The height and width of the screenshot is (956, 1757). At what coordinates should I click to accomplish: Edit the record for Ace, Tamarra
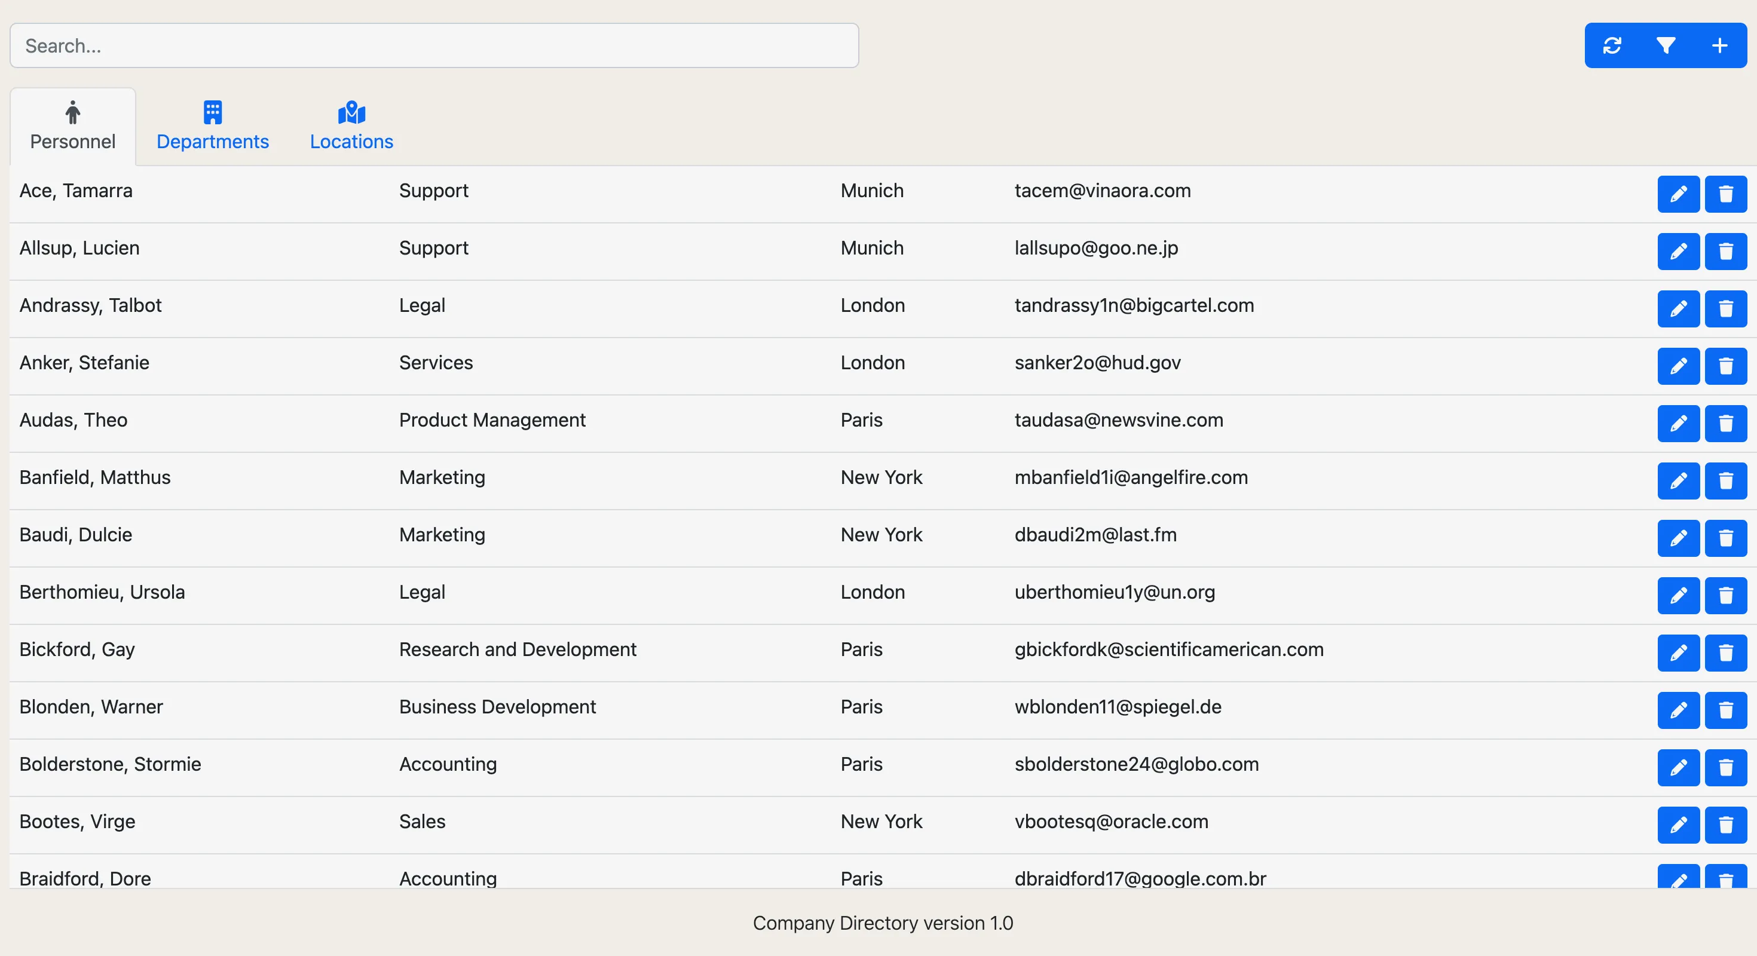click(x=1679, y=194)
